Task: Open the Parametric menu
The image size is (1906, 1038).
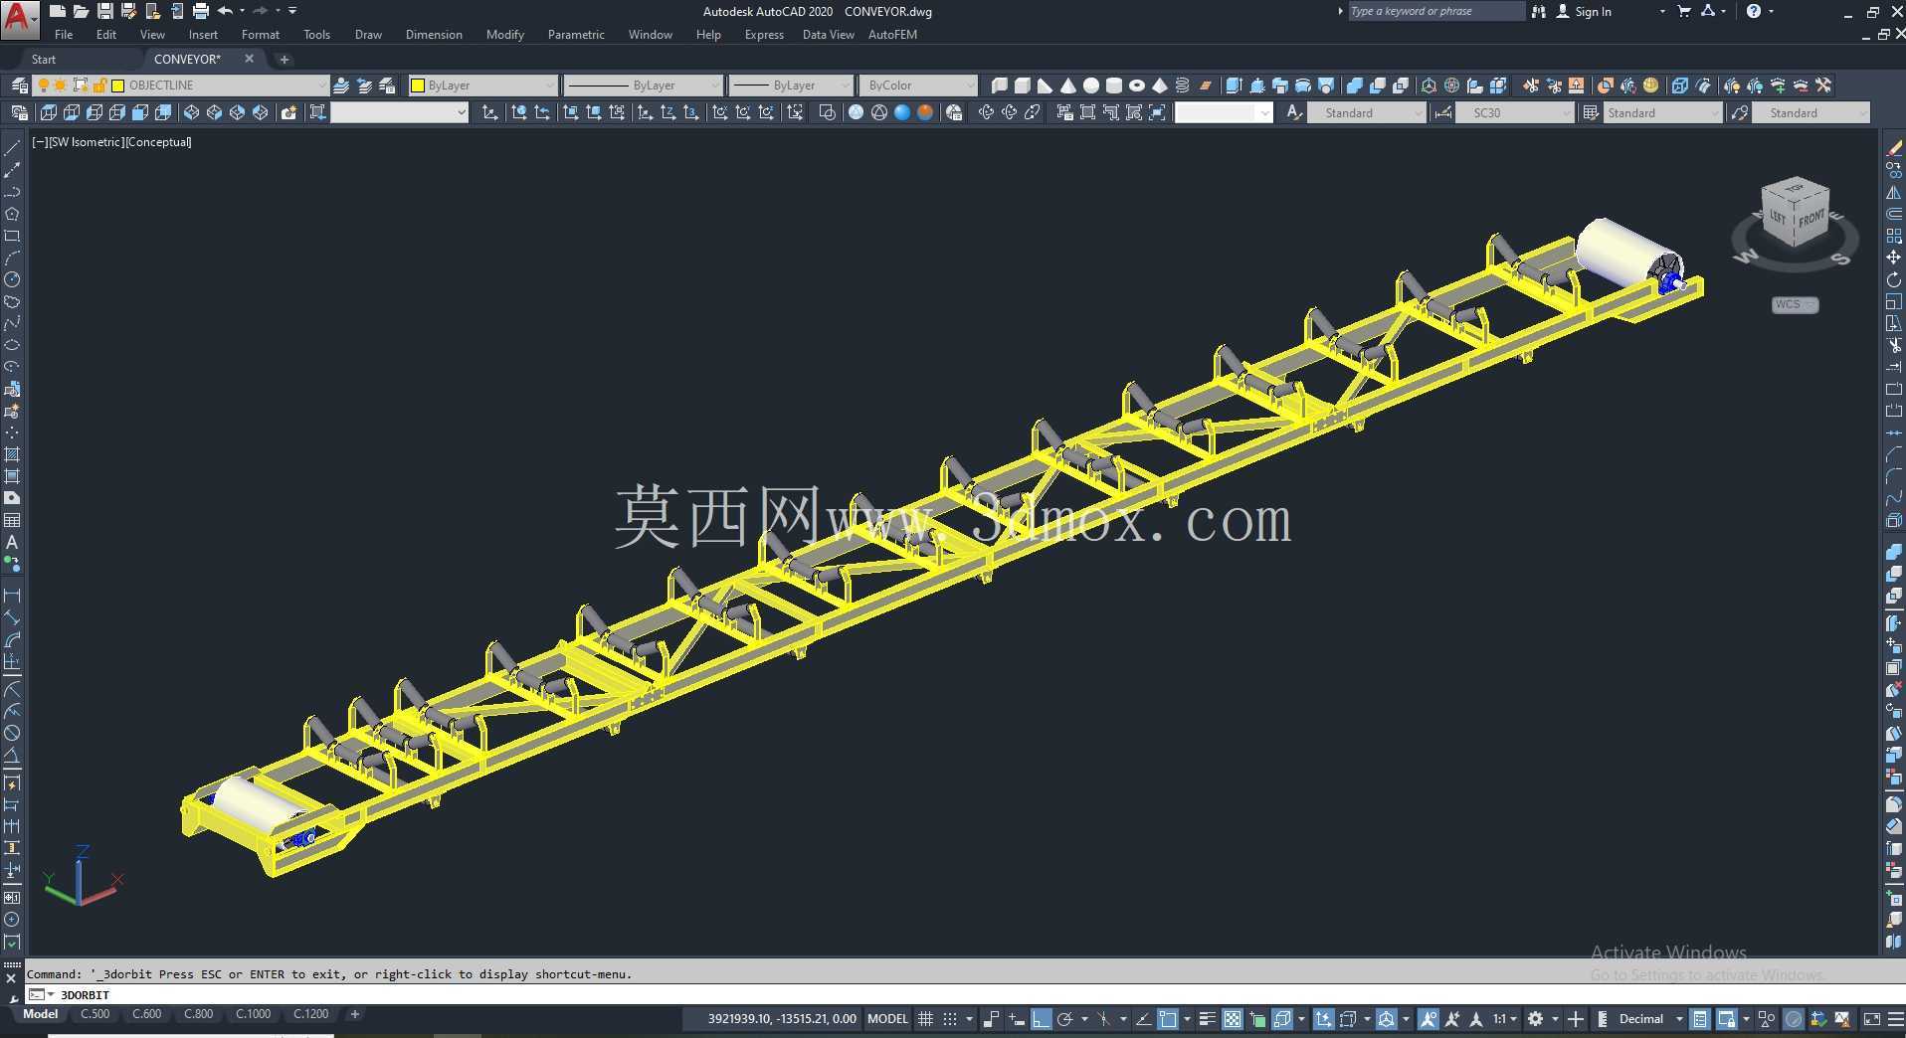Action: (x=576, y=35)
